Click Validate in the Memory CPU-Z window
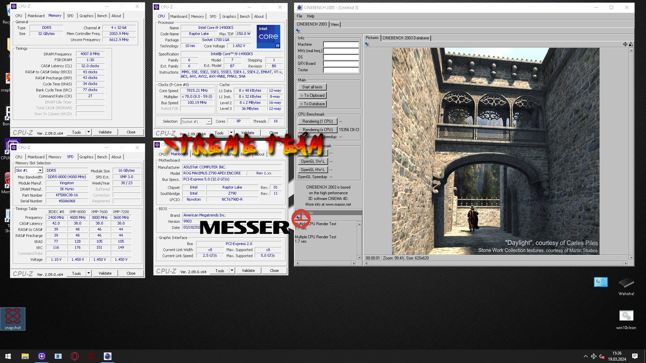Screen dimensions: 646x363 click(105, 132)
